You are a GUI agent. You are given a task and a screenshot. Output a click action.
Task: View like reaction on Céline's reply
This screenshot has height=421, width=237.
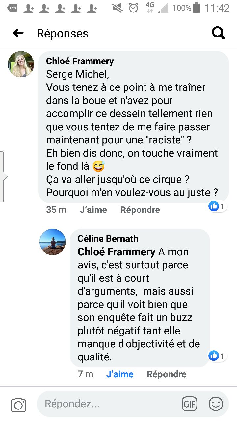point(218,356)
